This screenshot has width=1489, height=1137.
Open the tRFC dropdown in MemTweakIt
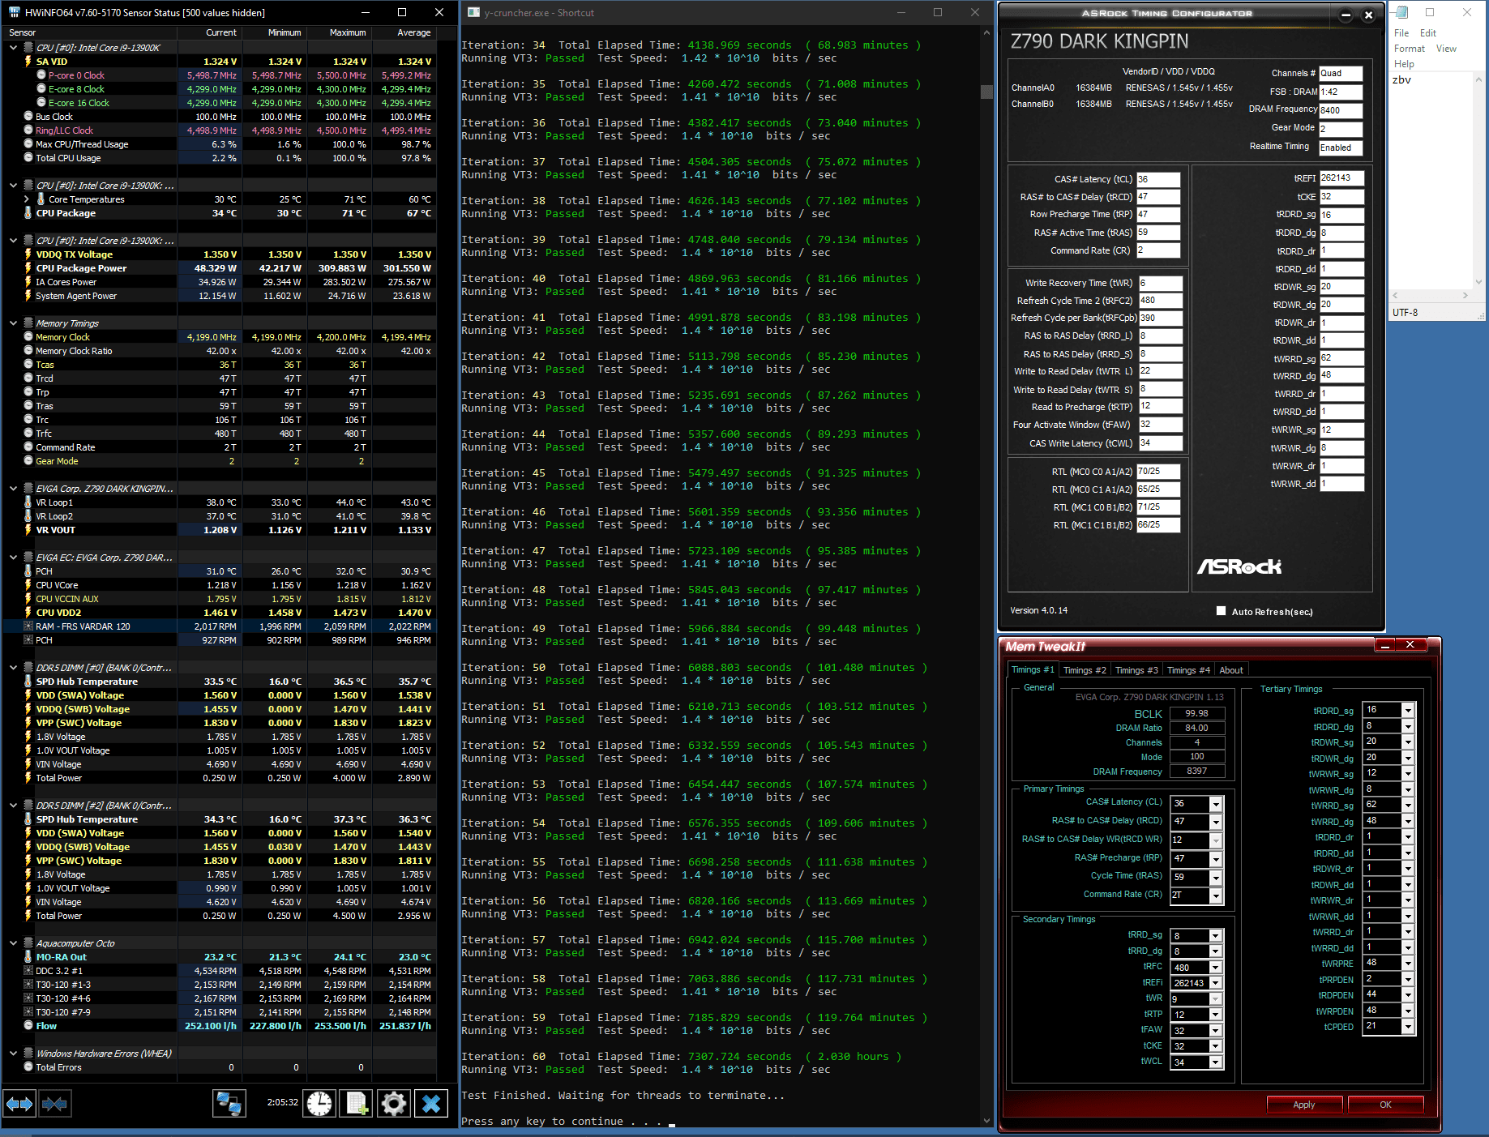pos(1216,968)
